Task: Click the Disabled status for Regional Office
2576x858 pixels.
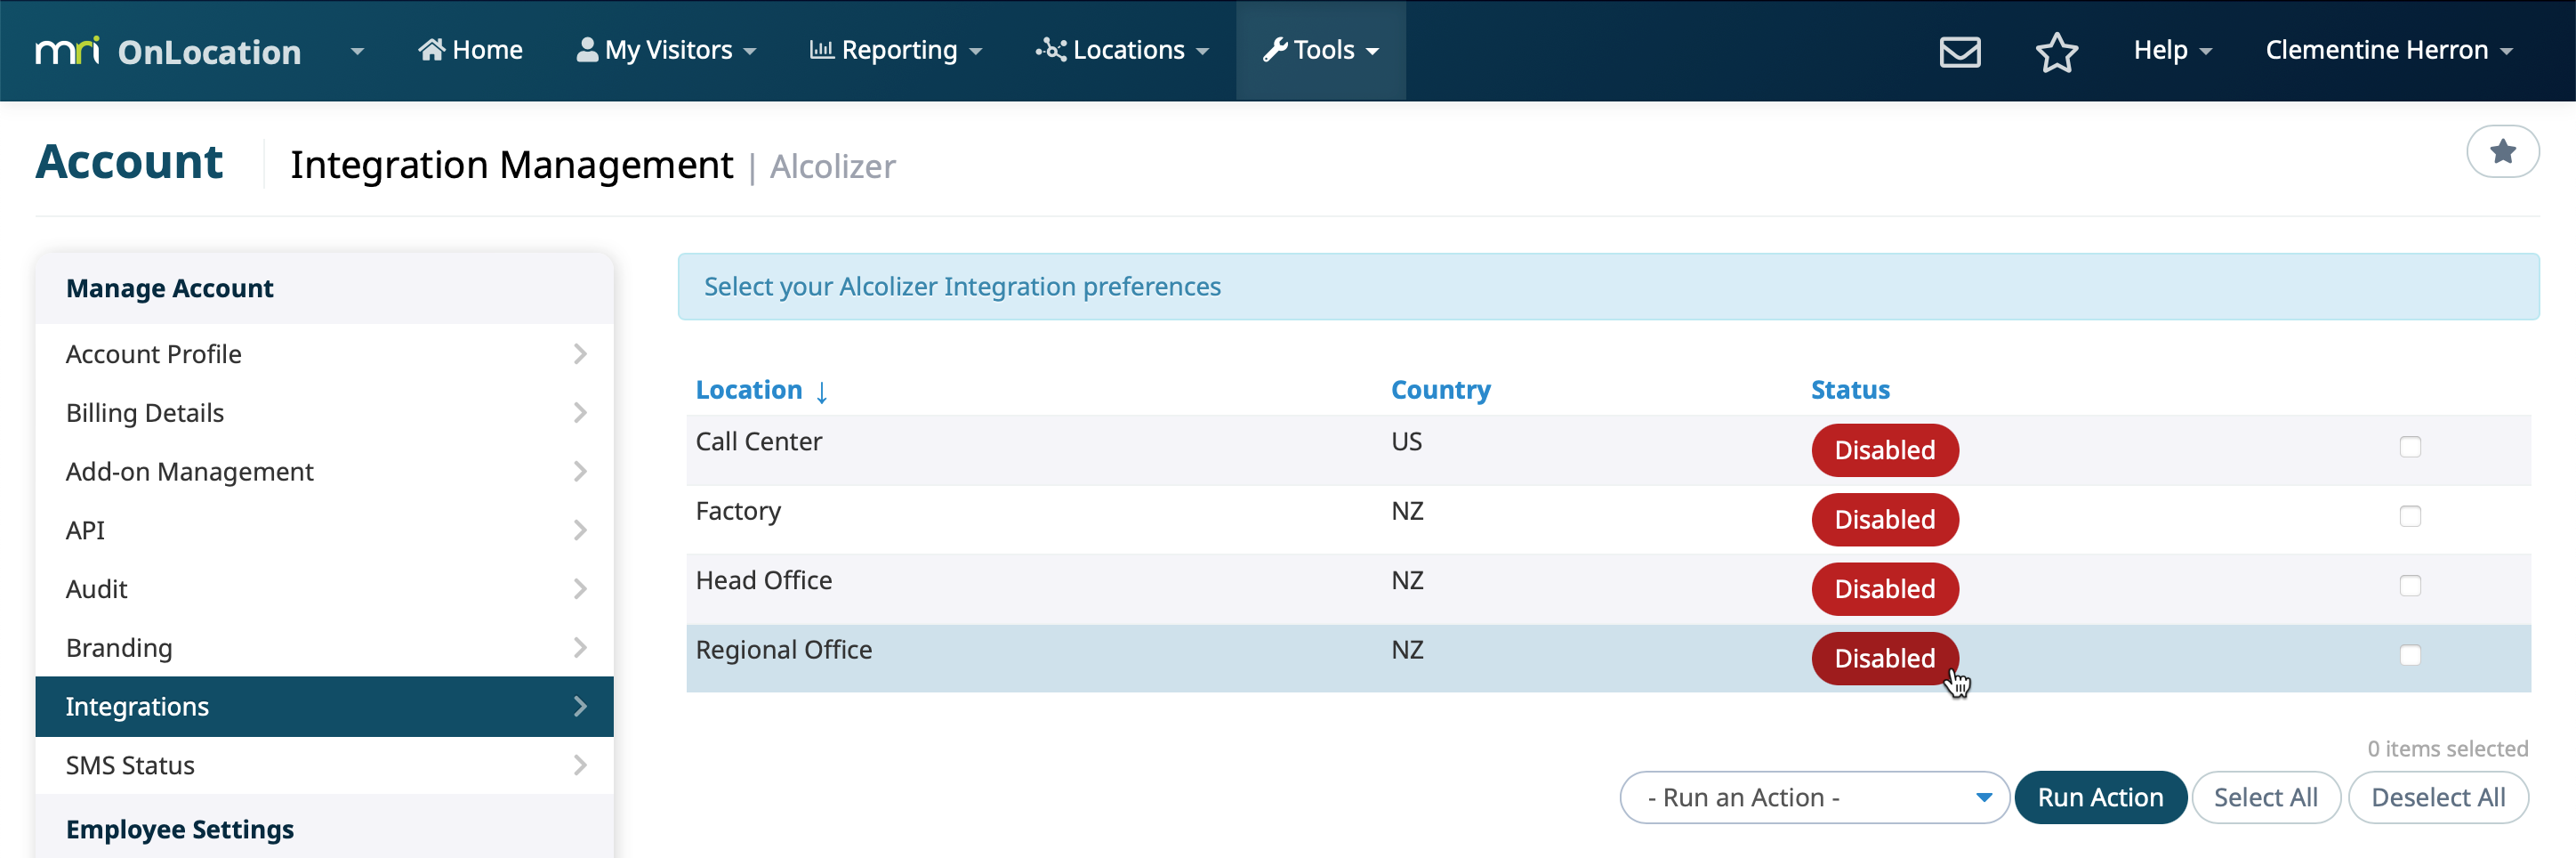Action: (x=1884, y=659)
